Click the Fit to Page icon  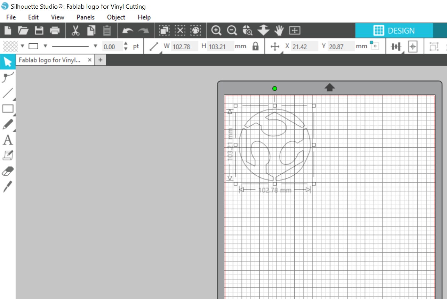[295, 31]
